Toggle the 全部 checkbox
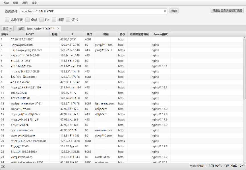This screenshot has height=170, width=246. (27, 20)
